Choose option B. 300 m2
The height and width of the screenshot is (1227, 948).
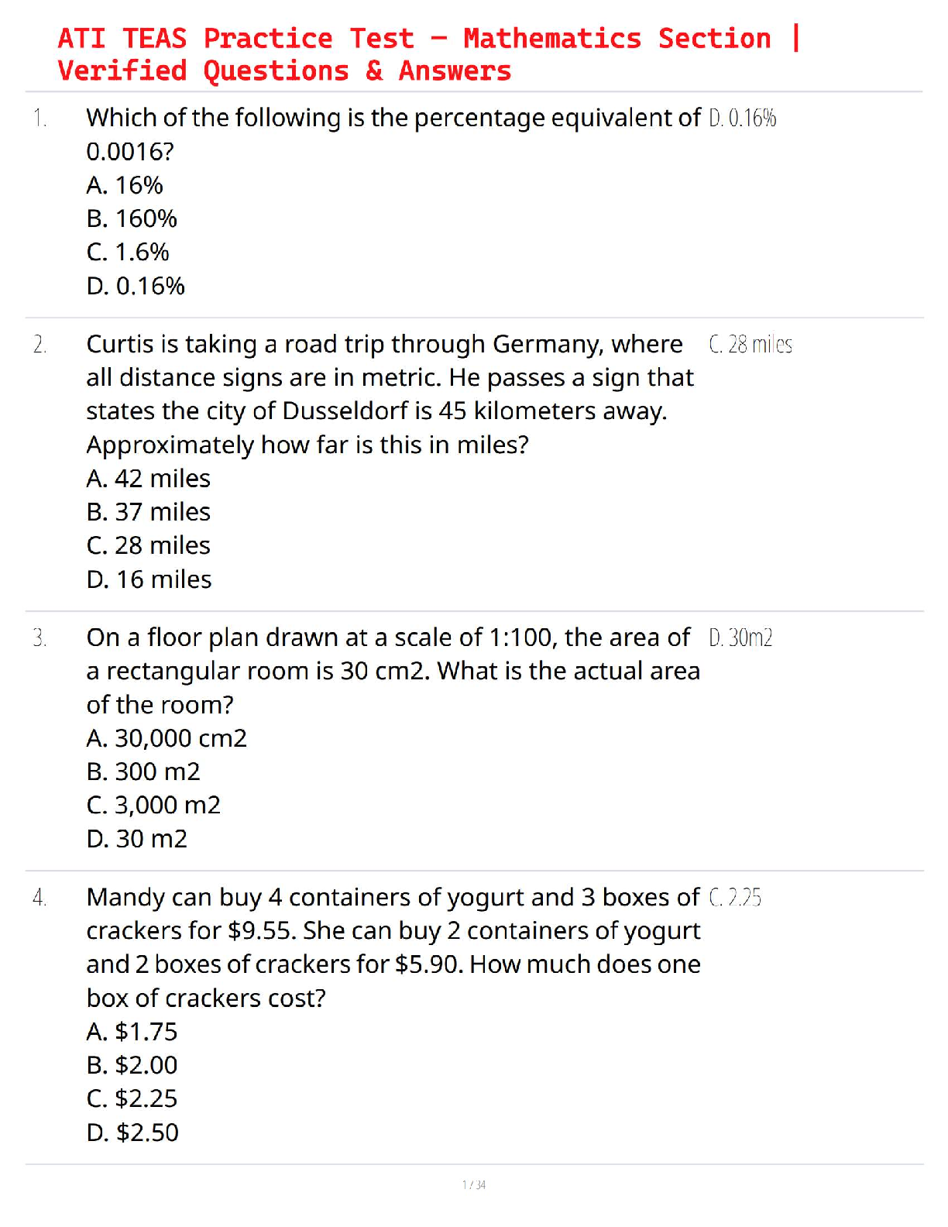pos(143,772)
